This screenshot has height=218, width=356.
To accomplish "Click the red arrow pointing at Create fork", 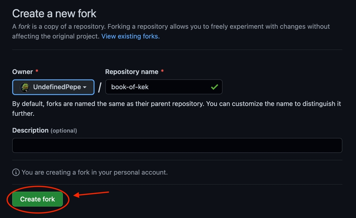I will pos(92,194).
